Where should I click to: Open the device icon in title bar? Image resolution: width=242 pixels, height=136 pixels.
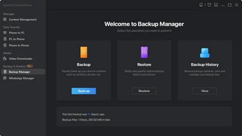pos(201,5)
